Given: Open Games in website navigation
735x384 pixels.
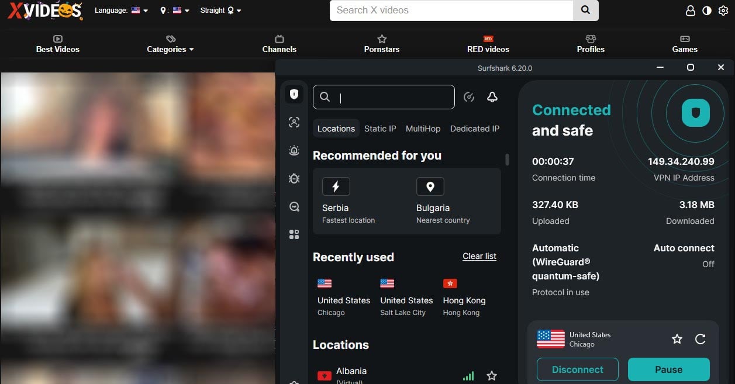Looking at the screenshot, I should 685,44.
